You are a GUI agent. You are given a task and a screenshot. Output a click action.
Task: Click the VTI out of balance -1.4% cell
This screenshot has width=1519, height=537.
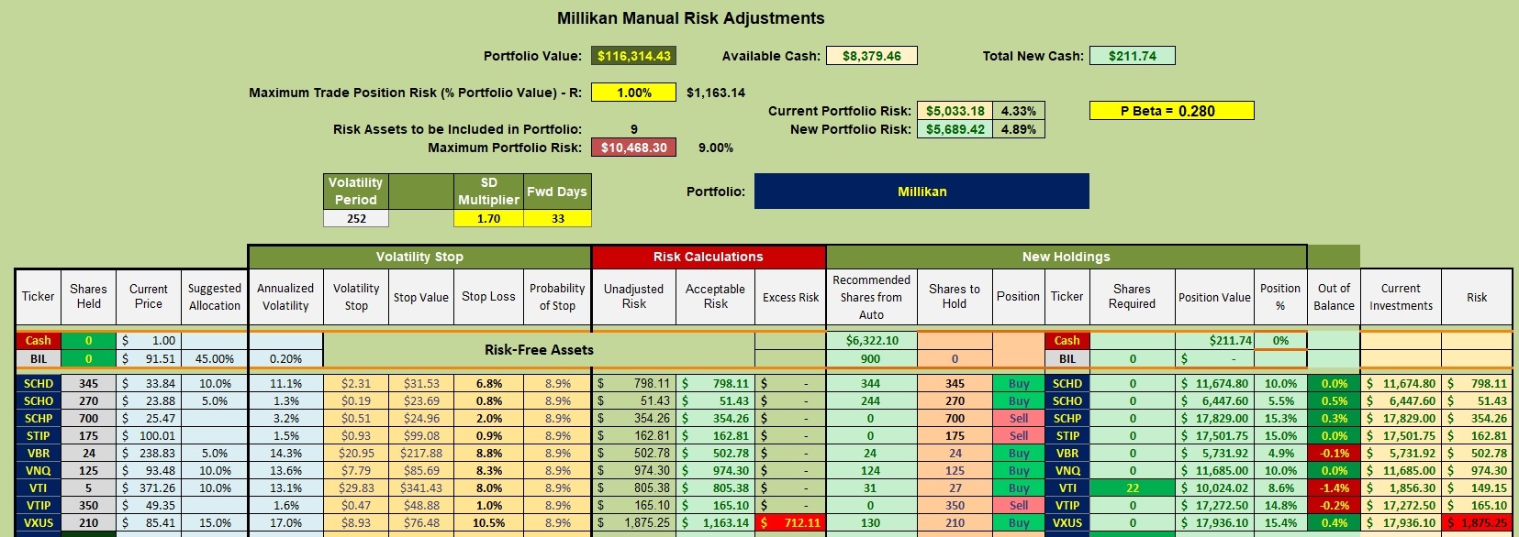click(1334, 488)
